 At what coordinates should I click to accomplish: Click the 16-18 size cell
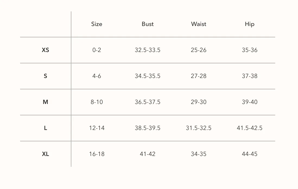tap(97, 154)
